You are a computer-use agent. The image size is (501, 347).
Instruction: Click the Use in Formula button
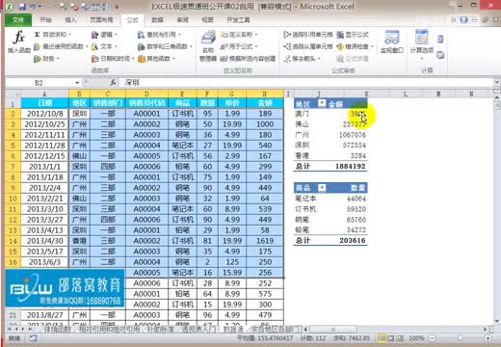(x=239, y=46)
